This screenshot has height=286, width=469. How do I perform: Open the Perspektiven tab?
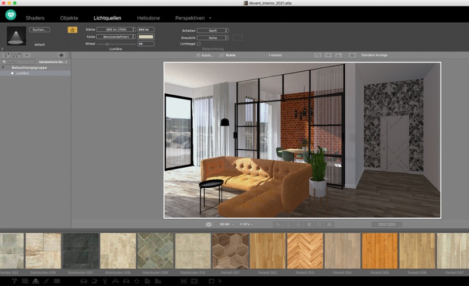click(190, 18)
